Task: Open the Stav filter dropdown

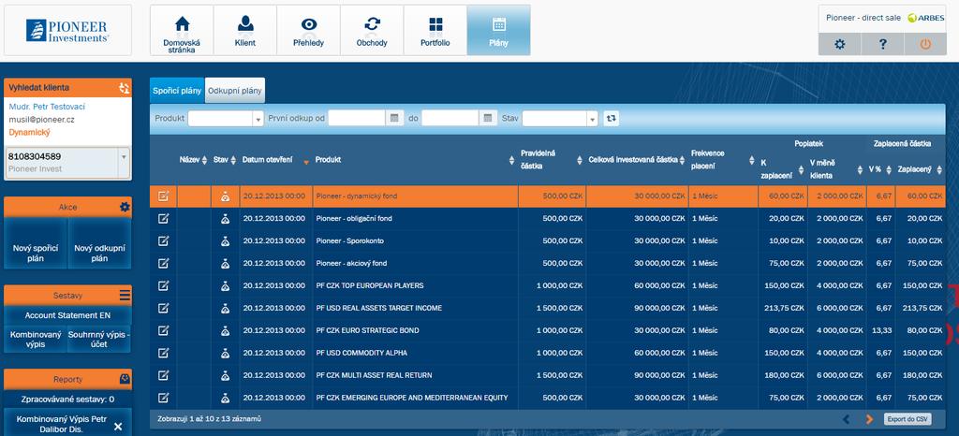Action: point(592,119)
